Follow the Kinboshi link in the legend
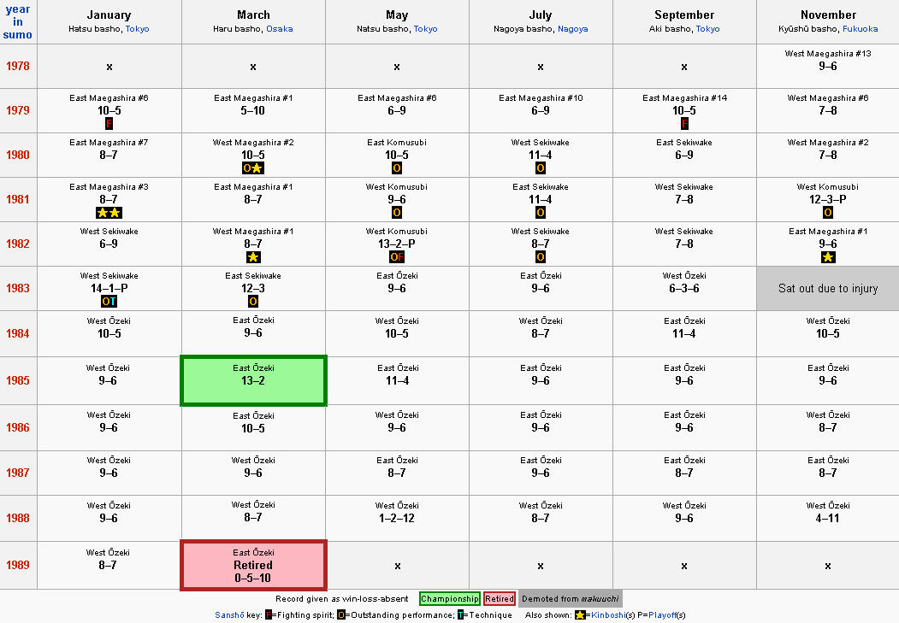Image resolution: width=899 pixels, height=623 pixels. click(608, 615)
